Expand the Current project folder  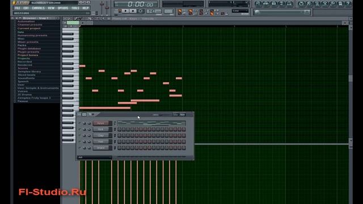(29, 28)
